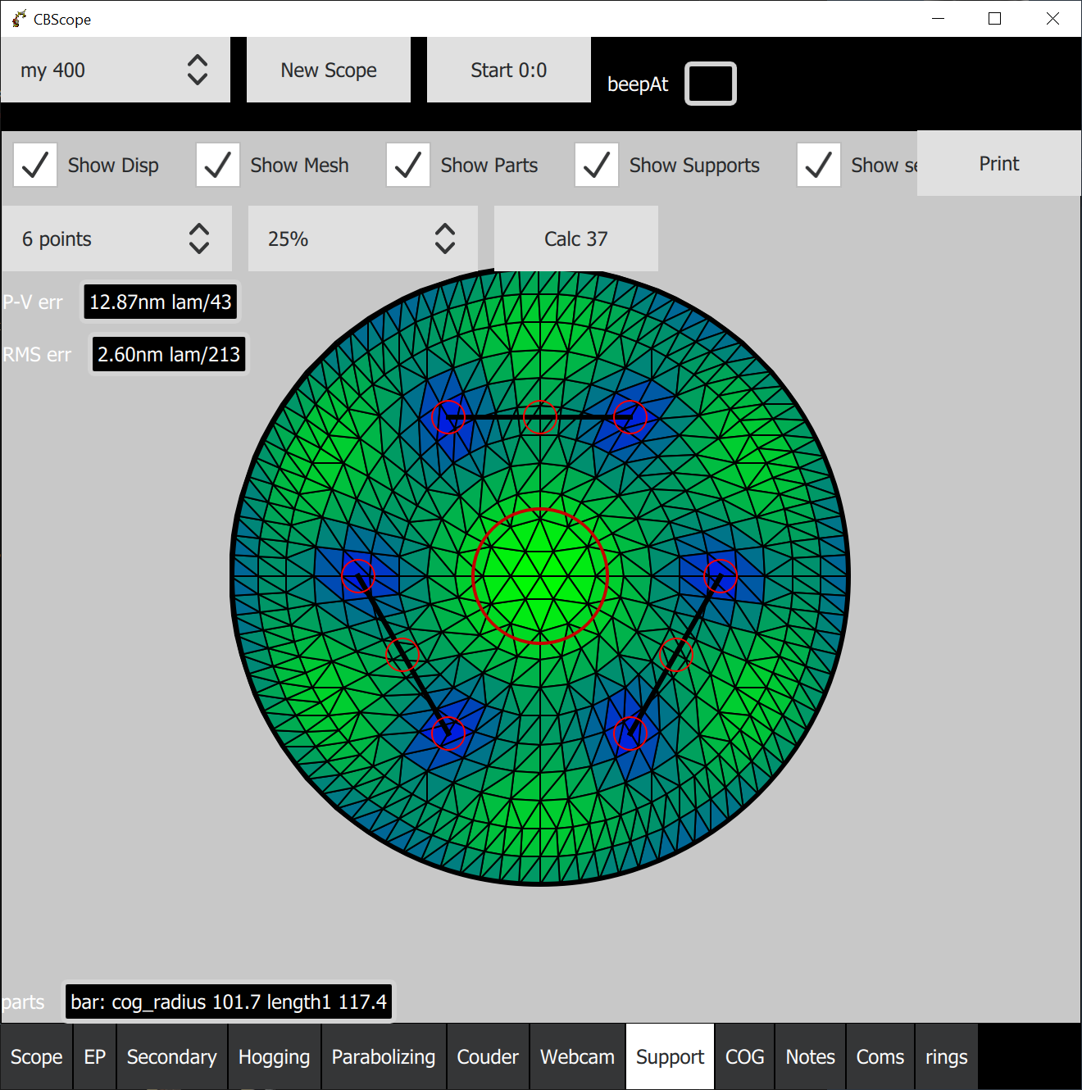The height and width of the screenshot is (1090, 1082).
Task: Go to the Parabolizing tab
Action: click(x=384, y=1056)
